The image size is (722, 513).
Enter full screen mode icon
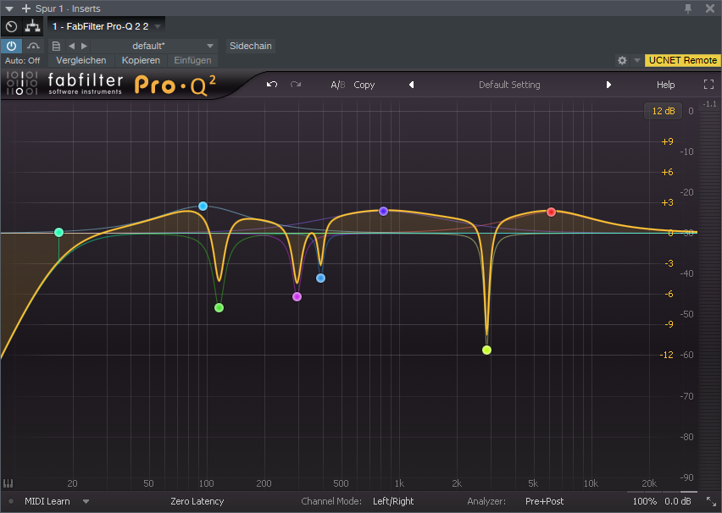tap(708, 84)
